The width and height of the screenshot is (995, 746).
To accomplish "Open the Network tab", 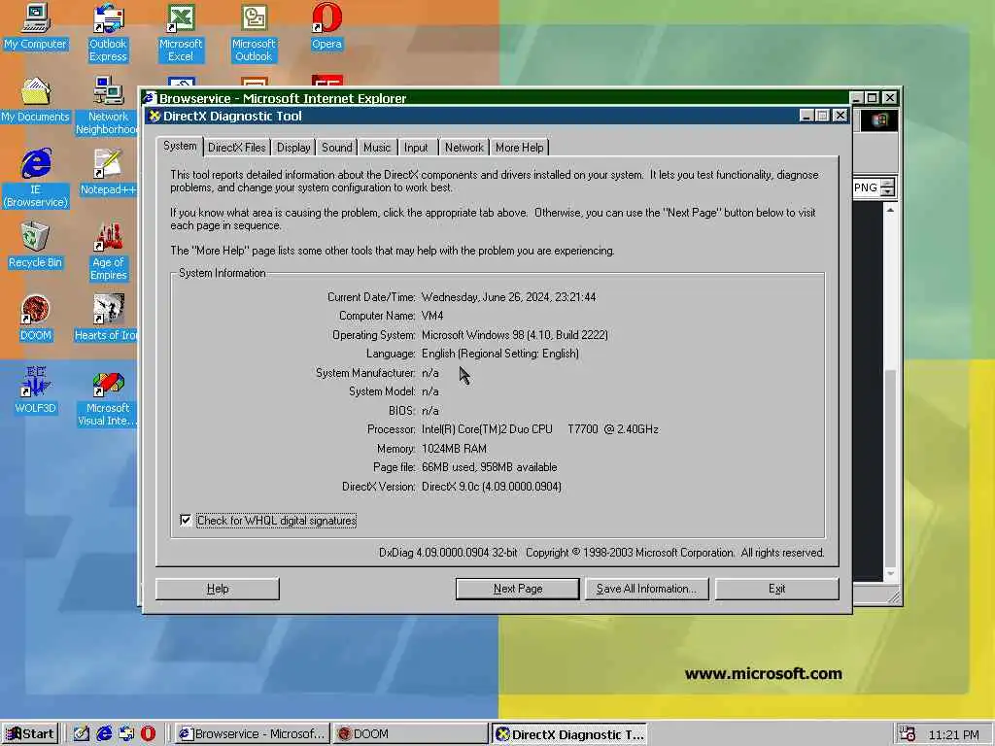I will click(463, 148).
